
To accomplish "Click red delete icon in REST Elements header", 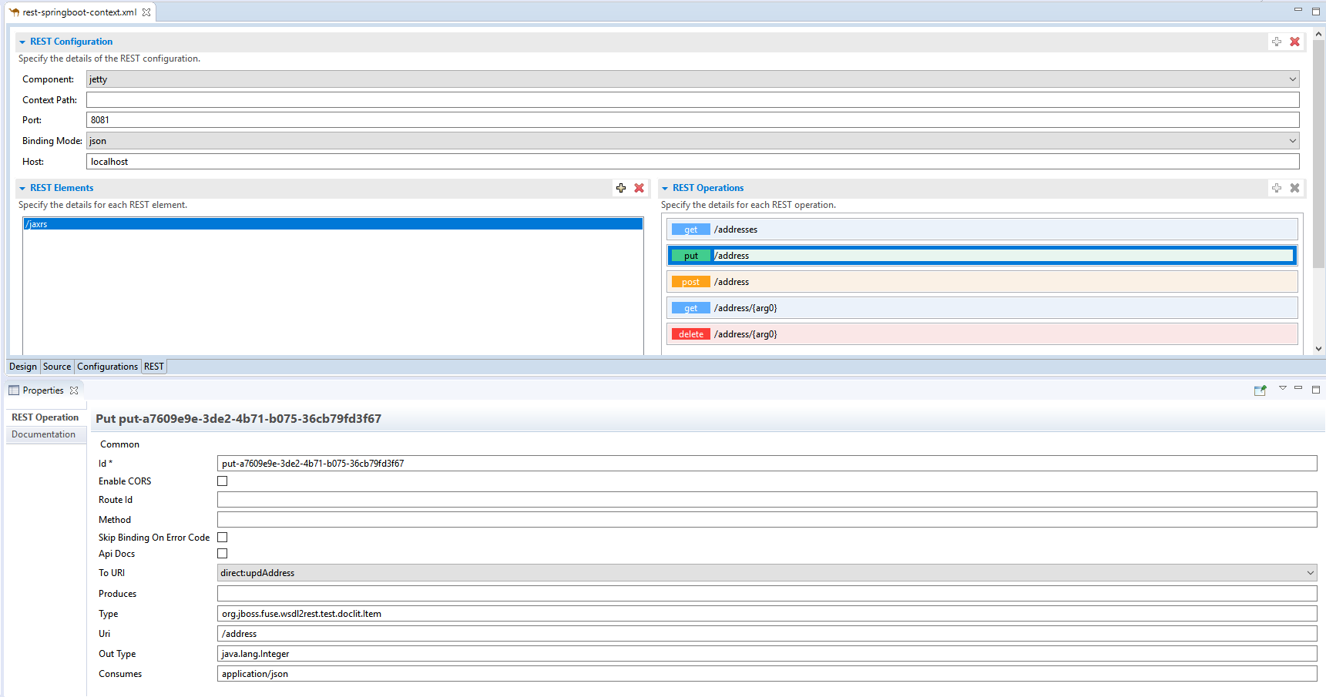I will pyautogui.click(x=639, y=188).
